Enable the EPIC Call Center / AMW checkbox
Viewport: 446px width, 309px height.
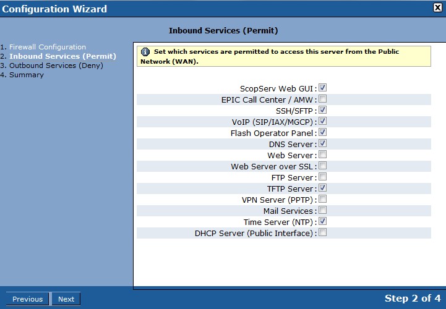322,99
